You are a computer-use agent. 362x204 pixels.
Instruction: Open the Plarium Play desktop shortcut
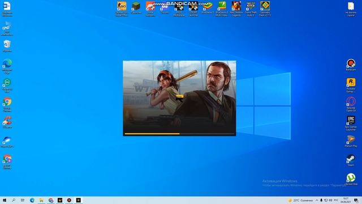click(x=351, y=141)
